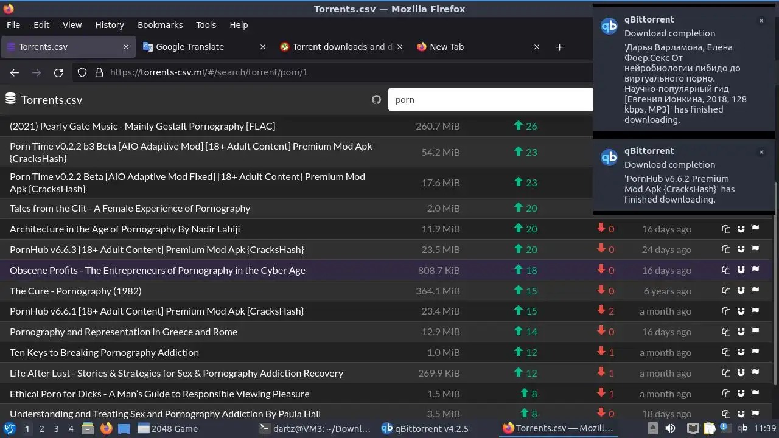The height and width of the screenshot is (438, 779).
Task: Report the PornHub v6.6.1 torrent with flag icon
Action: 755,311
